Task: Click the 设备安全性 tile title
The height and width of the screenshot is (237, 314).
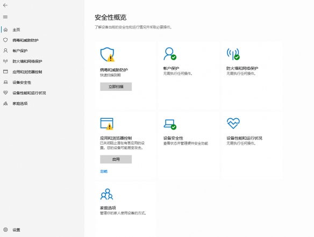Action: pyautogui.click(x=173, y=138)
